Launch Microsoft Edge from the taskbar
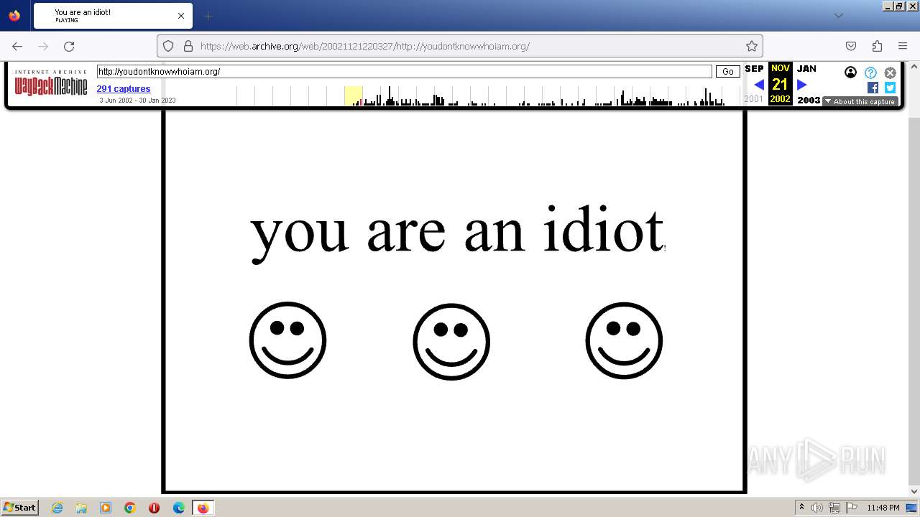 (179, 508)
